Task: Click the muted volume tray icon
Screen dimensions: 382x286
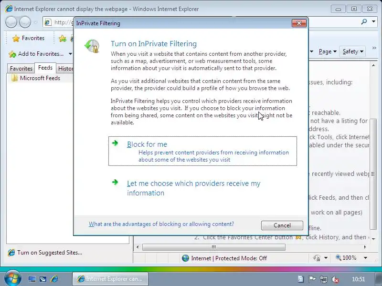Action: click(x=335, y=279)
